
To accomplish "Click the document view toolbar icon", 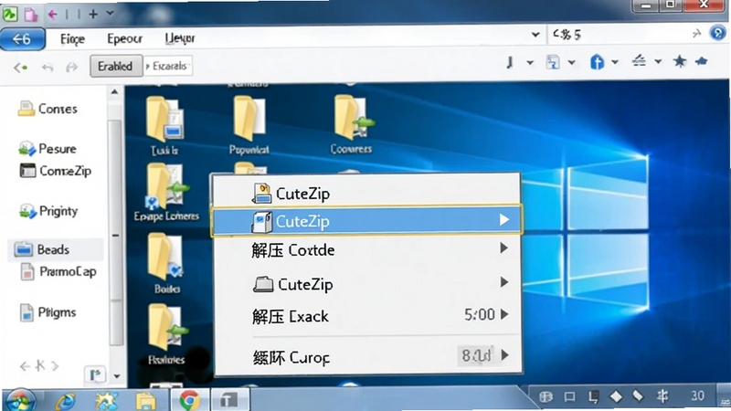I will 553,62.
